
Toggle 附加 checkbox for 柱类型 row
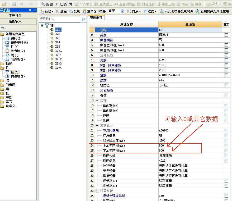click(226, 85)
